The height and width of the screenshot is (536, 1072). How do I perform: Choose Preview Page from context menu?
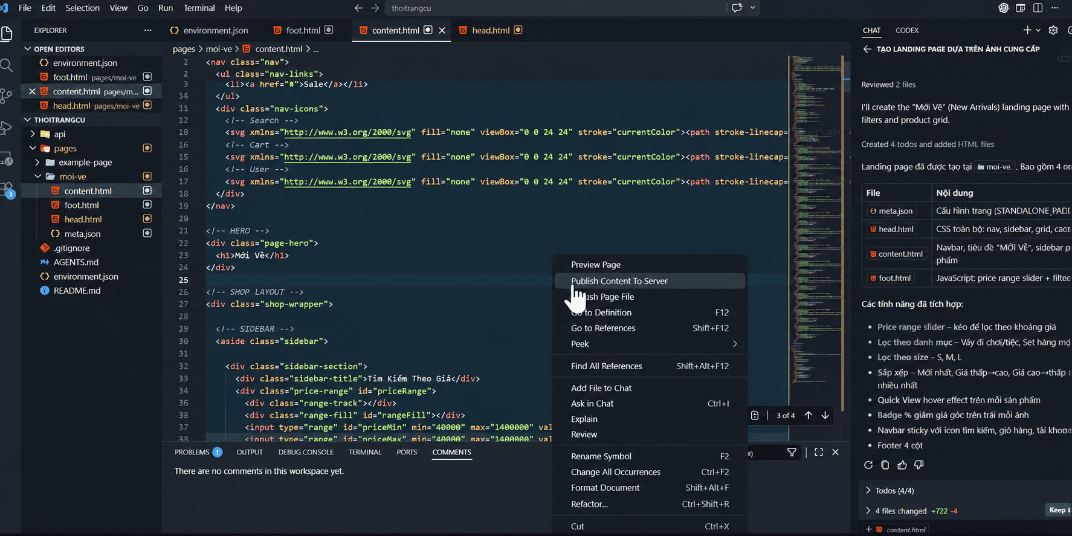[x=650, y=265]
